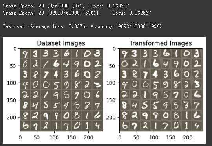Viewport: 212px width, 146px height.
Task: Click x-axis label 100 under Dataset Images plot
Action: [54, 137]
